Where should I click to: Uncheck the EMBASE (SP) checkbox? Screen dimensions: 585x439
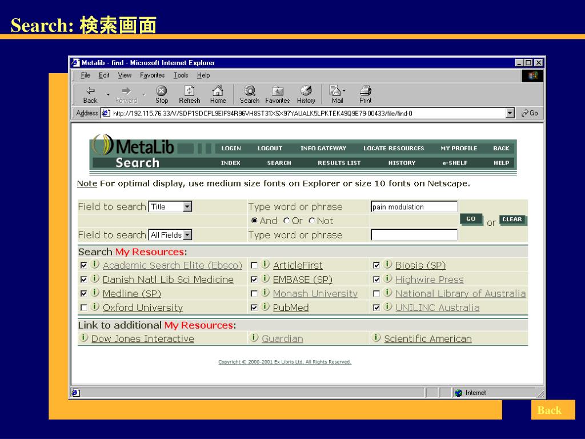(x=254, y=280)
